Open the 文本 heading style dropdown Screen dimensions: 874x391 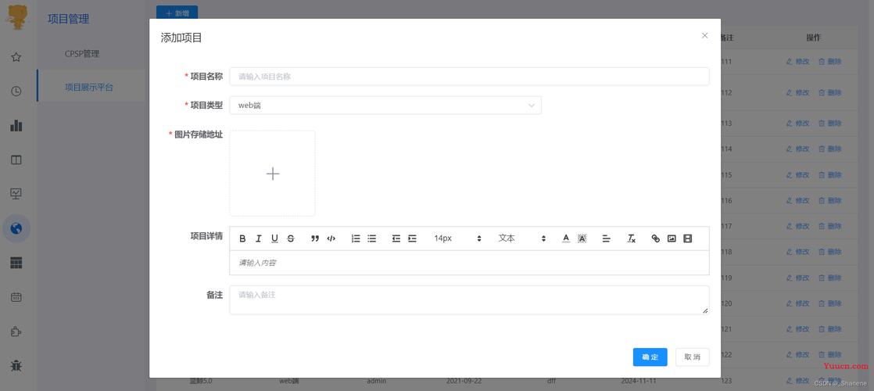pyautogui.click(x=522, y=239)
